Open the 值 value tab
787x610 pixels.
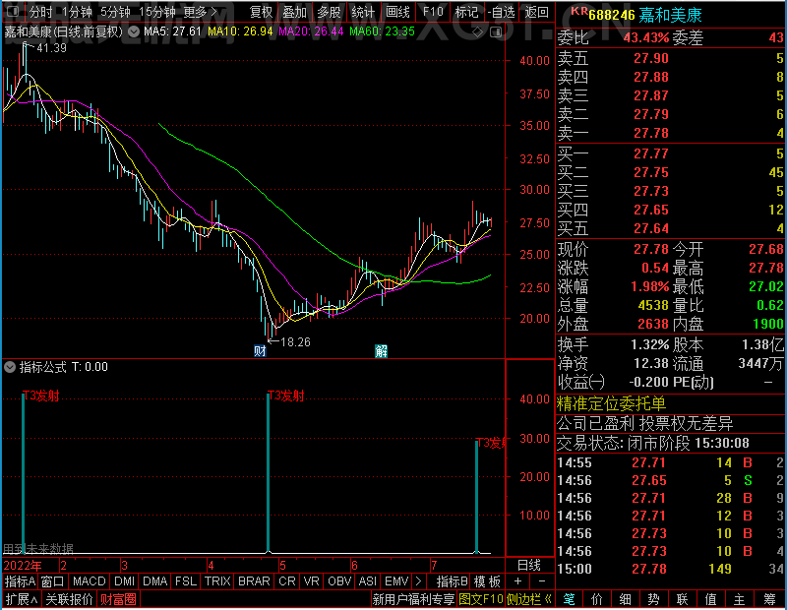[x=710, y=599]
